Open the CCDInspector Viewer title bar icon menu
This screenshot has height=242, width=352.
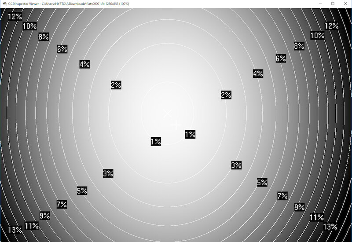4,4
